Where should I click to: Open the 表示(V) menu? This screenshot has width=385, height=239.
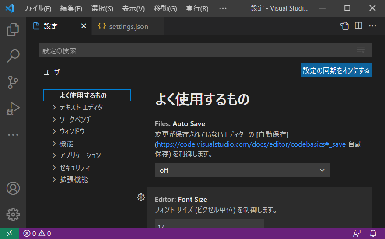(x=133, y=9)
